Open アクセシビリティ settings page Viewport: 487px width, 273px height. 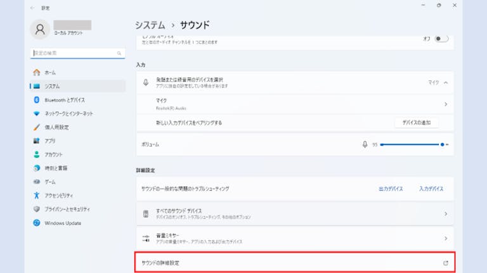point(77,196)
